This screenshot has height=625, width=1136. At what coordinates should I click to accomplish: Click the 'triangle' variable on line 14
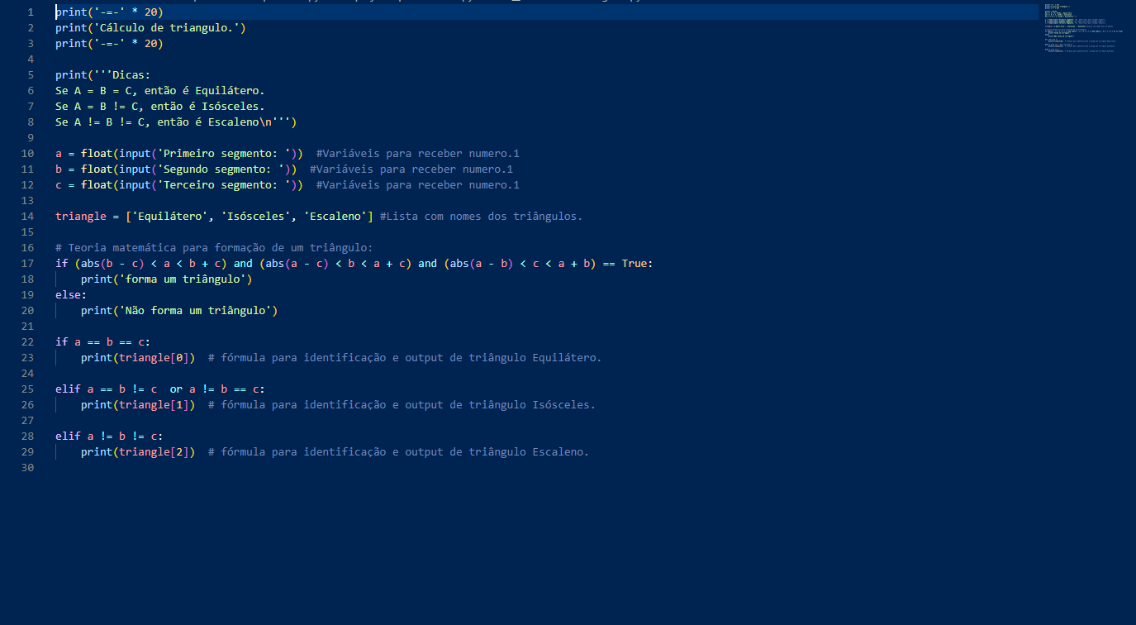click(81, 217)
